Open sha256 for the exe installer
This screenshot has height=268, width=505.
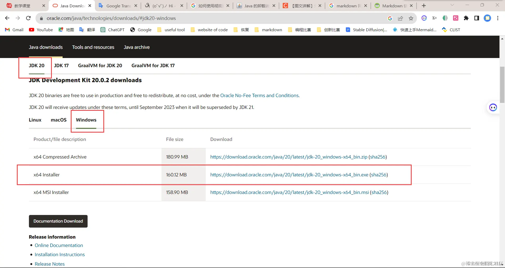coord(379,175)
